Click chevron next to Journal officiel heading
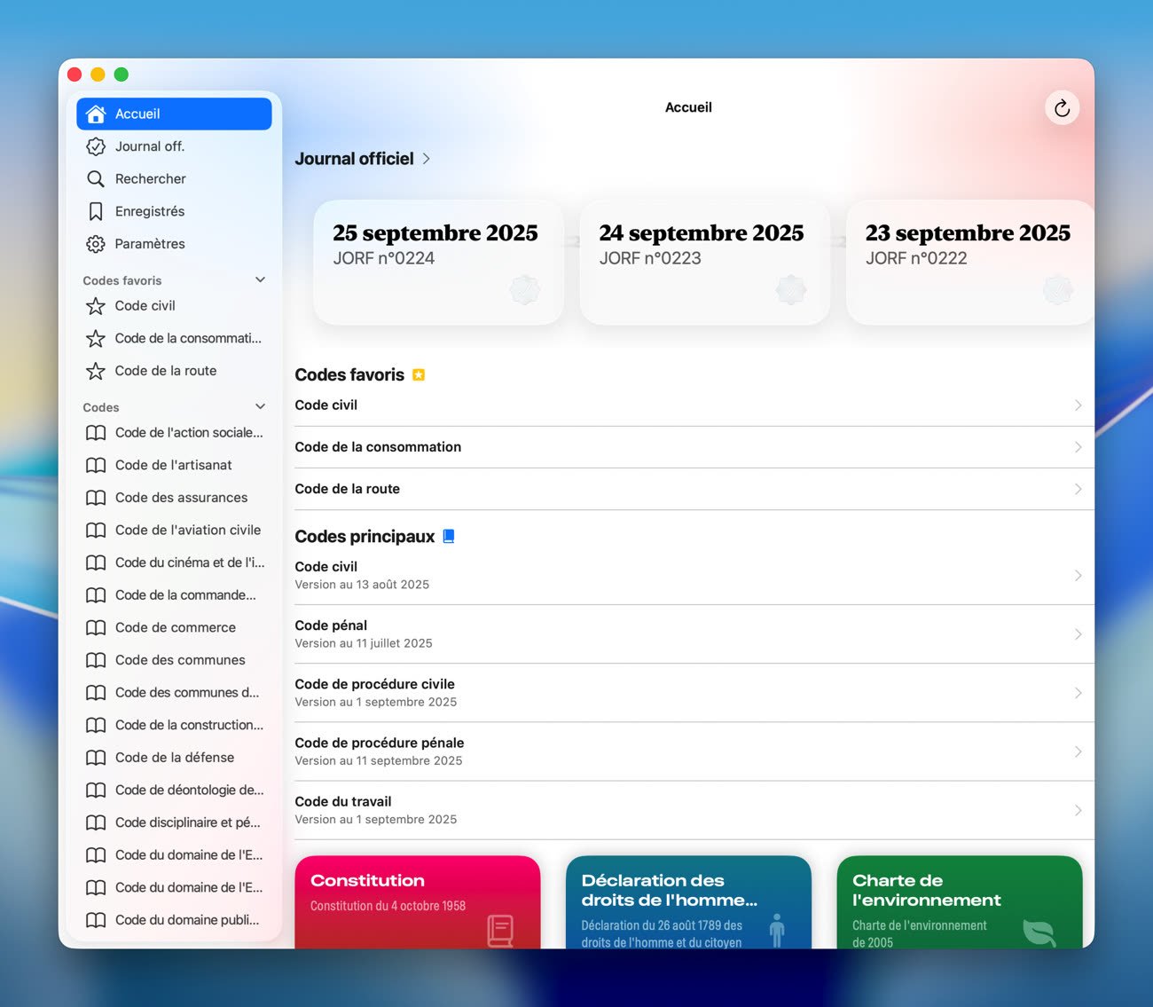 point(427,159)
